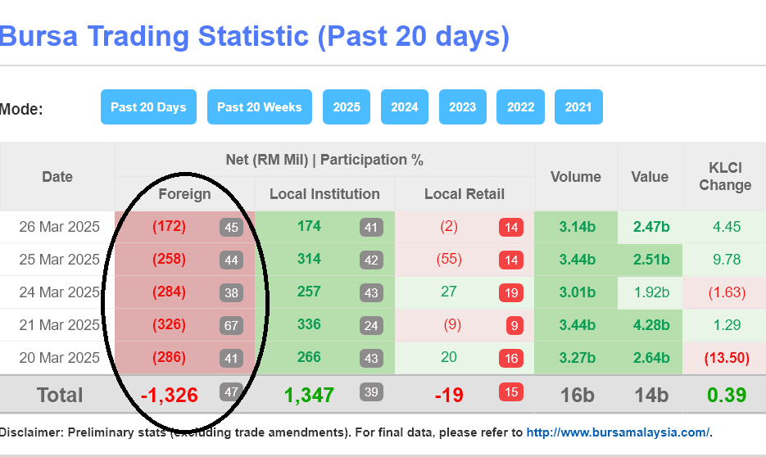Click local retail participation badge 9

tap(514, 326)
